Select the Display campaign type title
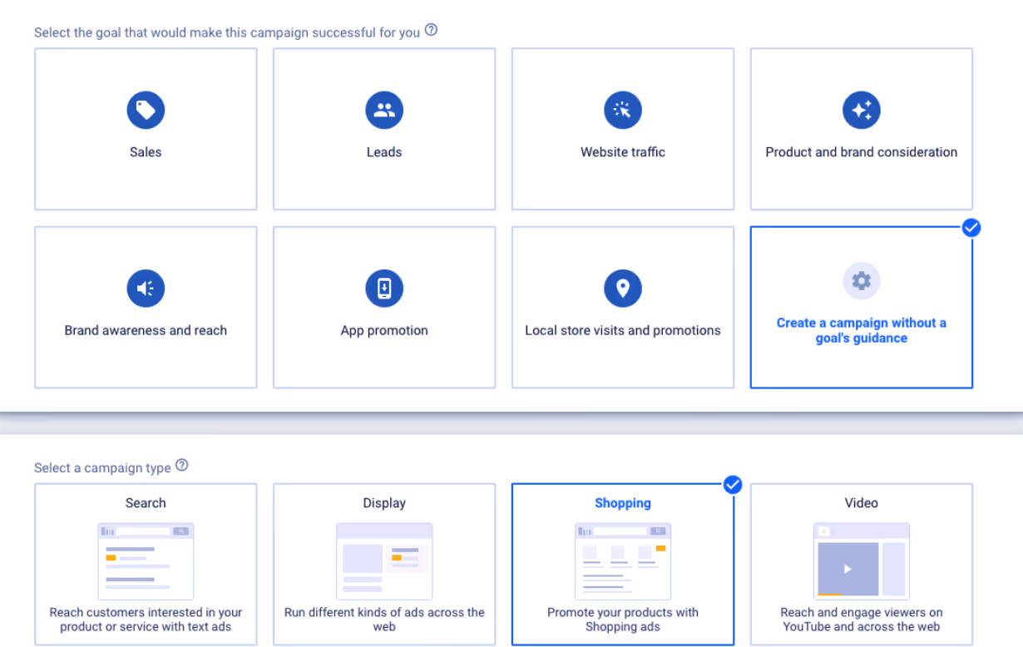The image size is (1023, 647). [384, 503]
